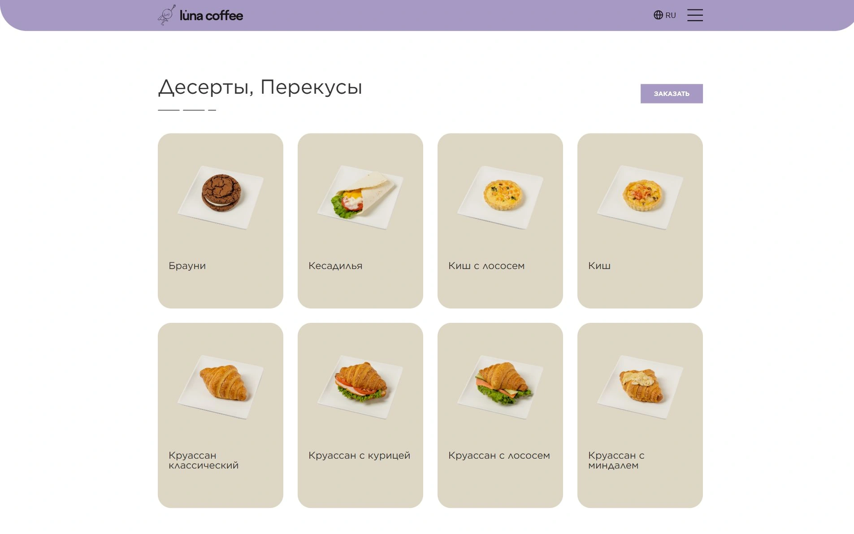This screenshot has height=534, width=854.
Task: Click the luna coffee brand name
Action: tap(211, 16)
